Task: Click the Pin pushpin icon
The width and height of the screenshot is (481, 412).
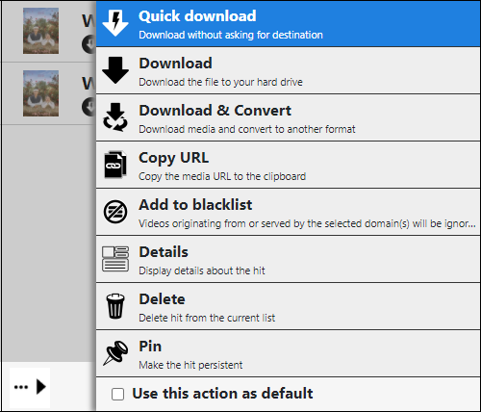Action: pos(115,353)
